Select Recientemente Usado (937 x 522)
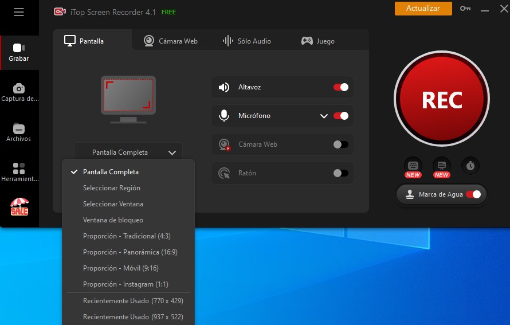This screenshot has width=510, height=325. click(128, 317)
